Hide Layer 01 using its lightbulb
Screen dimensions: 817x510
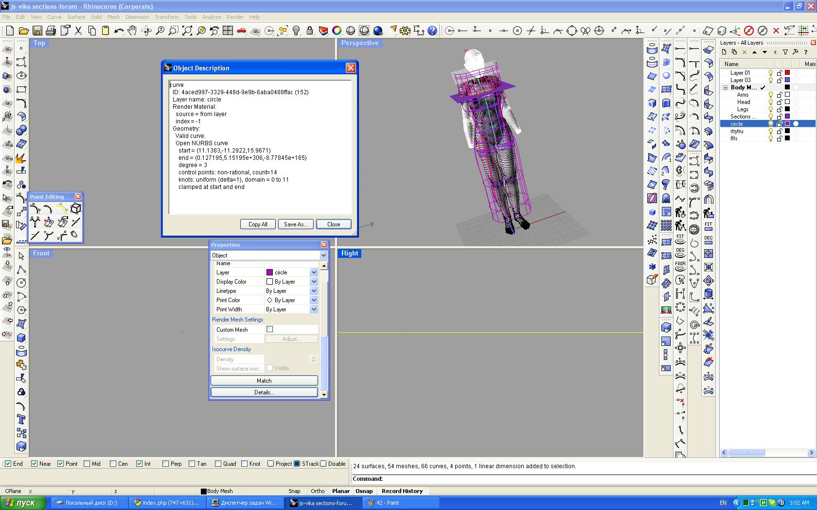pos(771,73)
